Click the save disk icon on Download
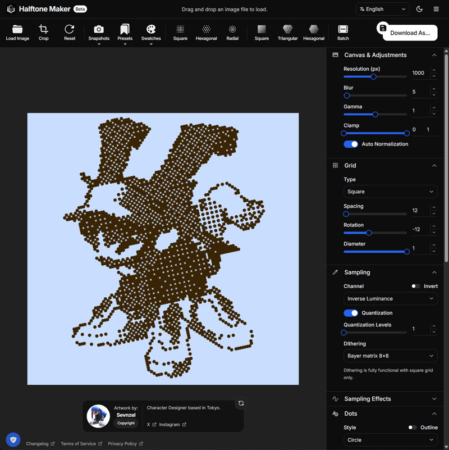 382,28
